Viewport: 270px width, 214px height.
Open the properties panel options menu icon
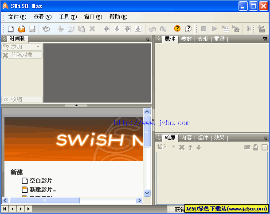(265, 39)
